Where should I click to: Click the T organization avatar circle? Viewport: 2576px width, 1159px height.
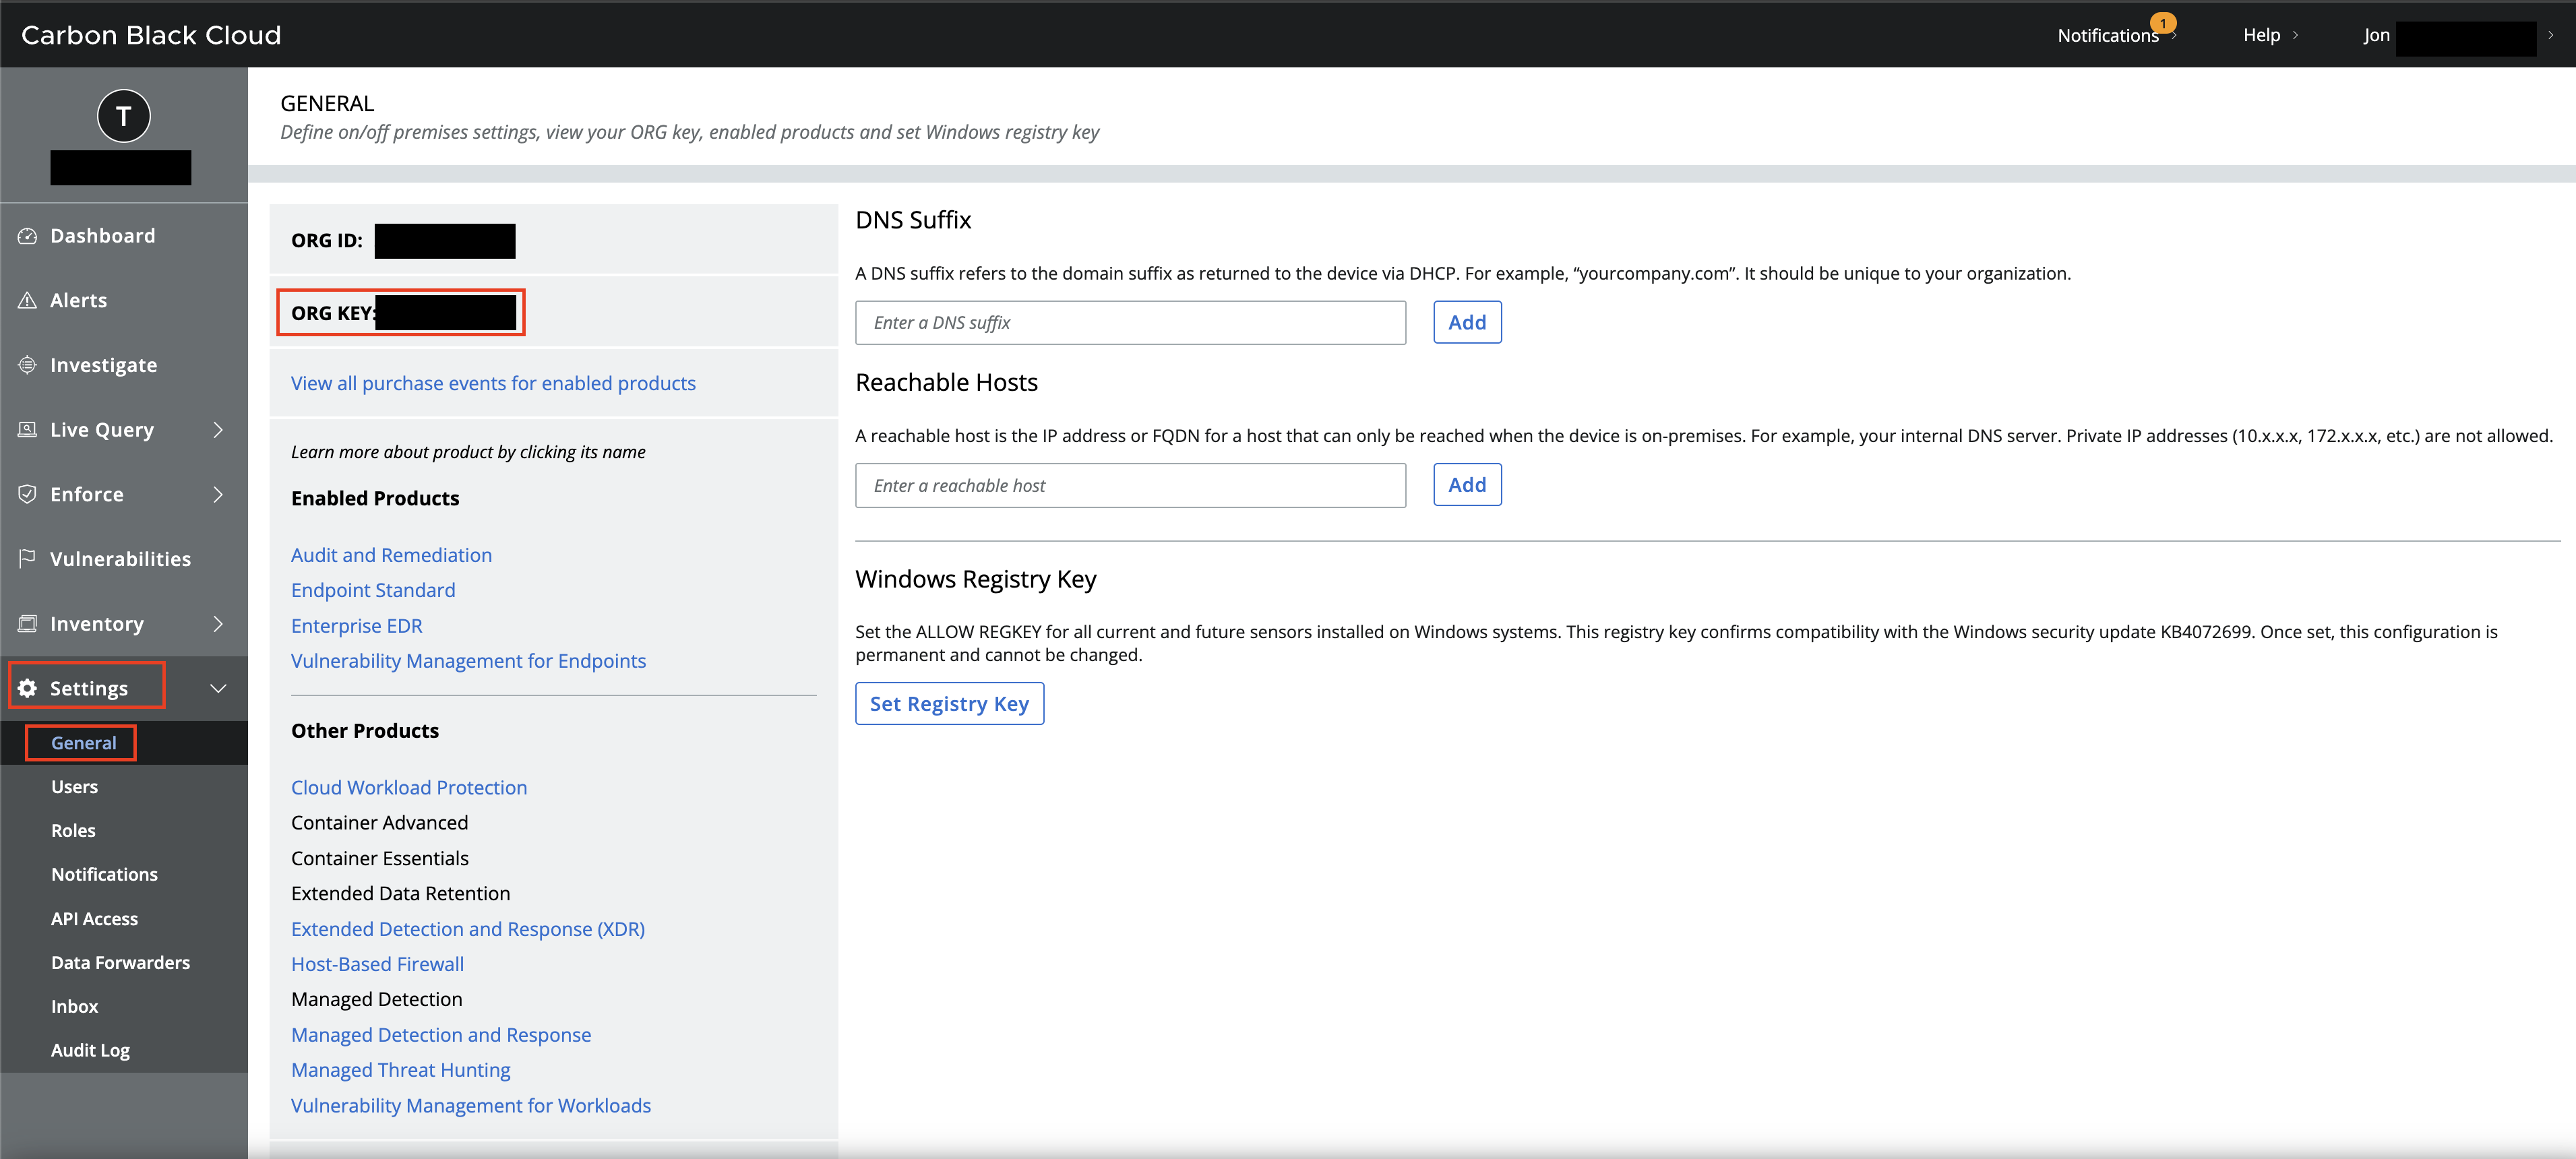(x=124, y=116)
